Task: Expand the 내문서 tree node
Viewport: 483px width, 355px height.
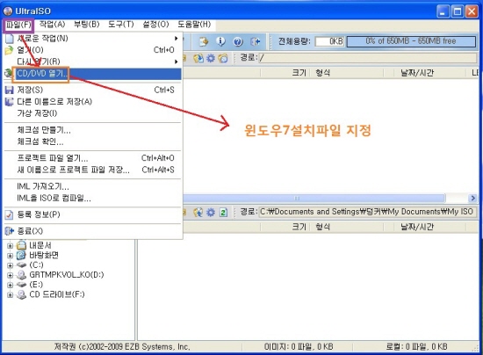Action: (10, 246)
